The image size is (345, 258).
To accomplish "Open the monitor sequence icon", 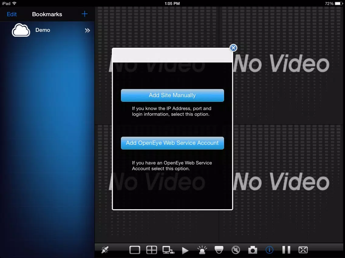I will click(x=168, y=250).
